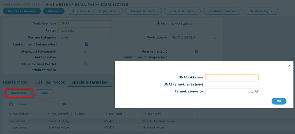Enable Ütemezett folyamatok bekapcsolása checkbox
This screenshot has height=134, width=295.
85,51
